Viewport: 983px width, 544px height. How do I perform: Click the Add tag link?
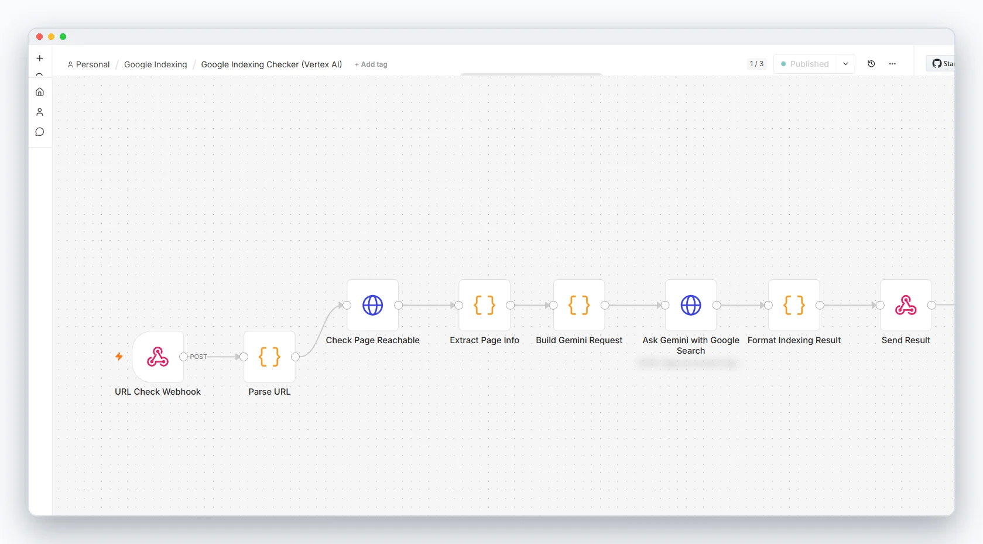(371, 64)
